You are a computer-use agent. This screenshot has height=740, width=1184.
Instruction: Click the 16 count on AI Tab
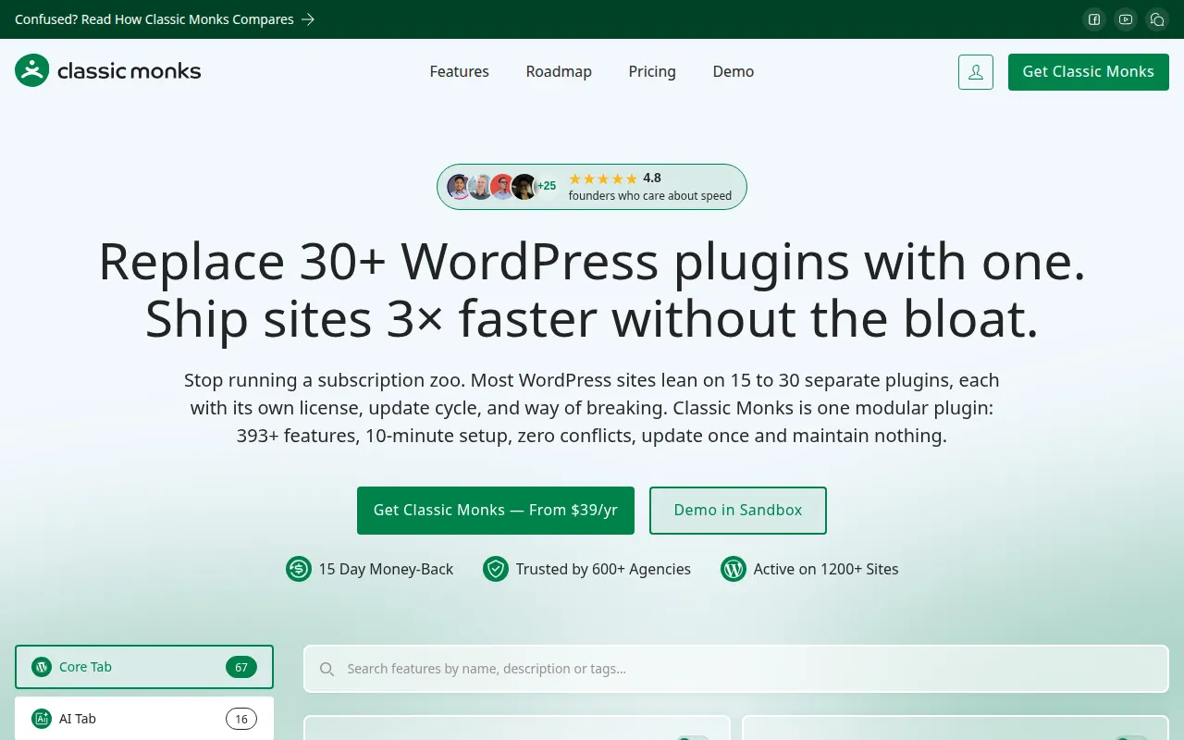point(241,719)
